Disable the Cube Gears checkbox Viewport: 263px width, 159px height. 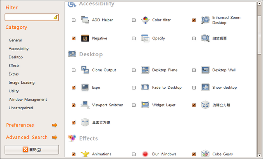(194, 154)
